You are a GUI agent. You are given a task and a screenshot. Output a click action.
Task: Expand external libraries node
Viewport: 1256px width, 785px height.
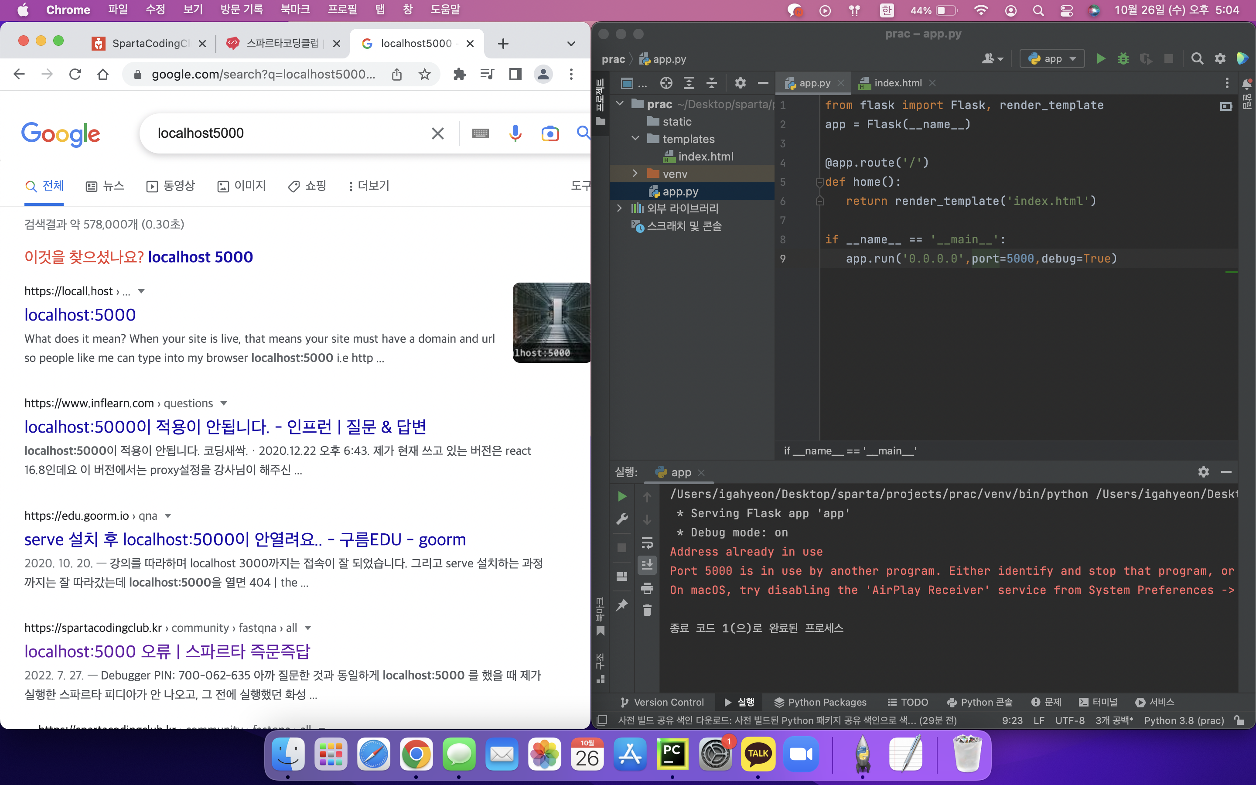(620, 208)
